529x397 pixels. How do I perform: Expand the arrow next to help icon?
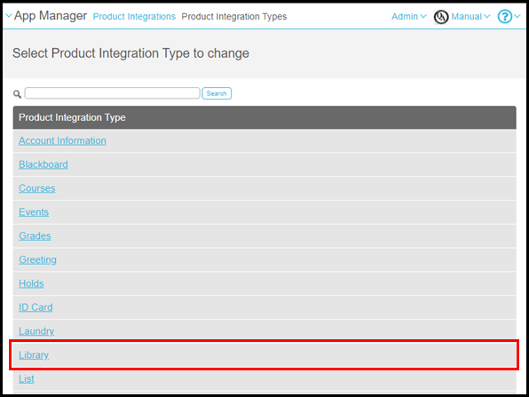tap(517, 16)
